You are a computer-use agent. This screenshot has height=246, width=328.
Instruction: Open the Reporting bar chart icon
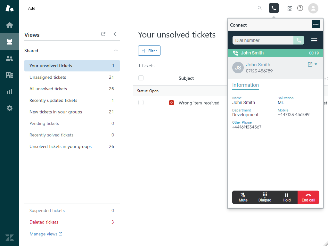click(10, 92)
